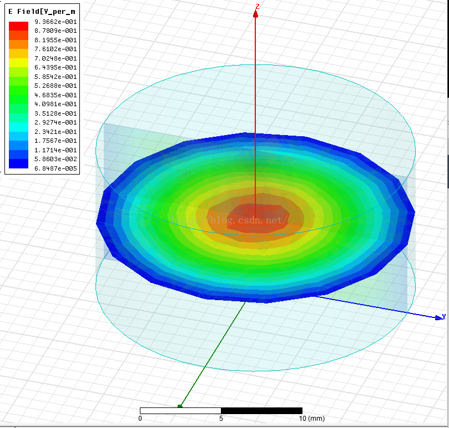Viewport: 449px width, 428px height.
Task: Click the red Z axis label
Action: tap(258, 6)
